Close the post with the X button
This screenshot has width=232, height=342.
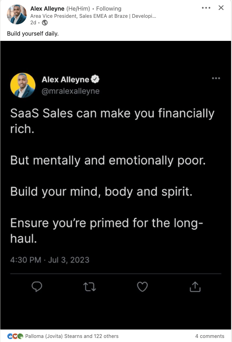point(221,8)
